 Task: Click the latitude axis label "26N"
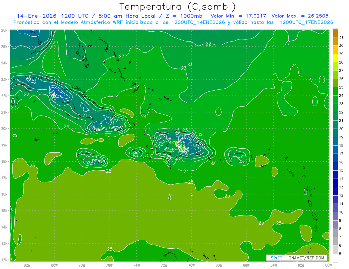[4, 30]
